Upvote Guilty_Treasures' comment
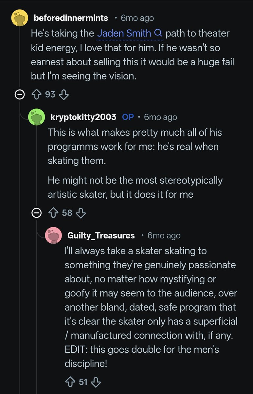This screenshot has width=253, height=394. coord(70,382)
